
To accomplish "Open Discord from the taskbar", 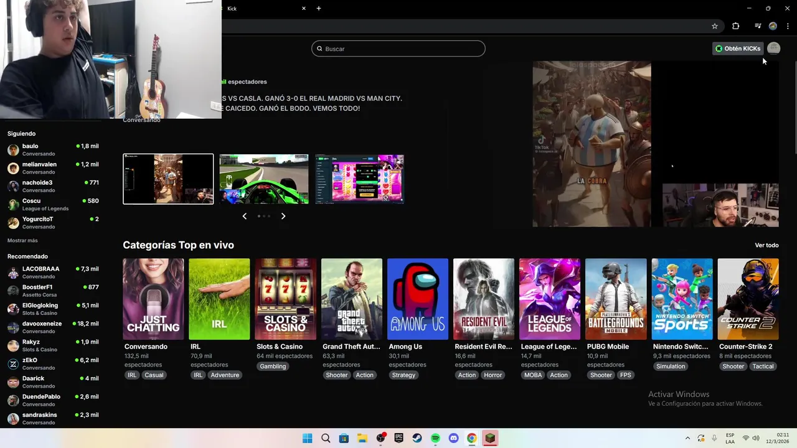I will coord(453,438).
